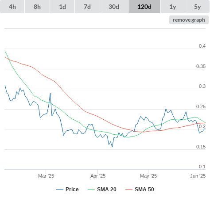Click the Apr '25 axis tick label
Screen dimensions: 210x201
(x=98, y=176)
